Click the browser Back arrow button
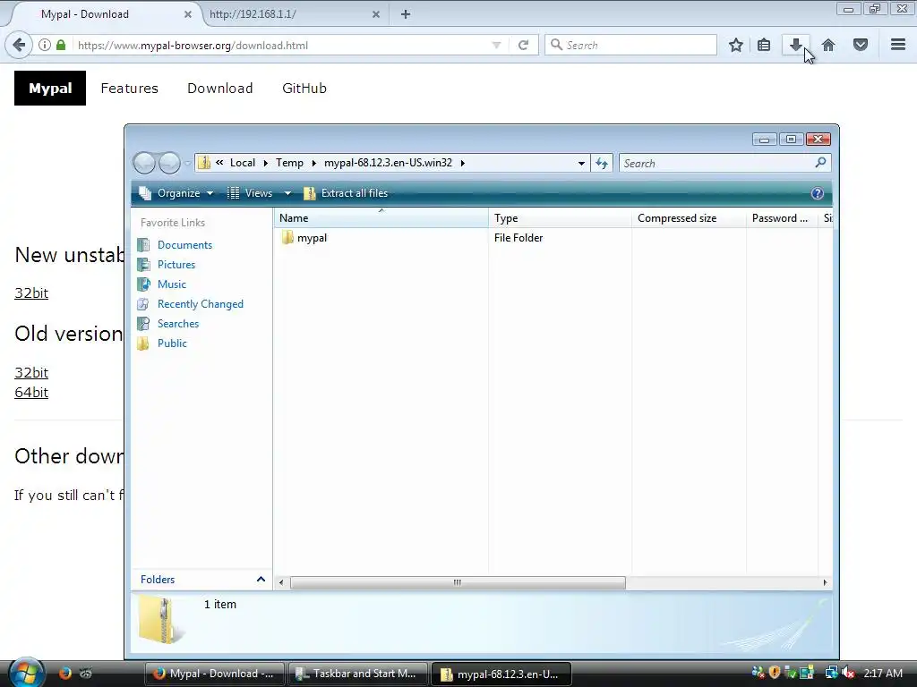 (19, 45)
